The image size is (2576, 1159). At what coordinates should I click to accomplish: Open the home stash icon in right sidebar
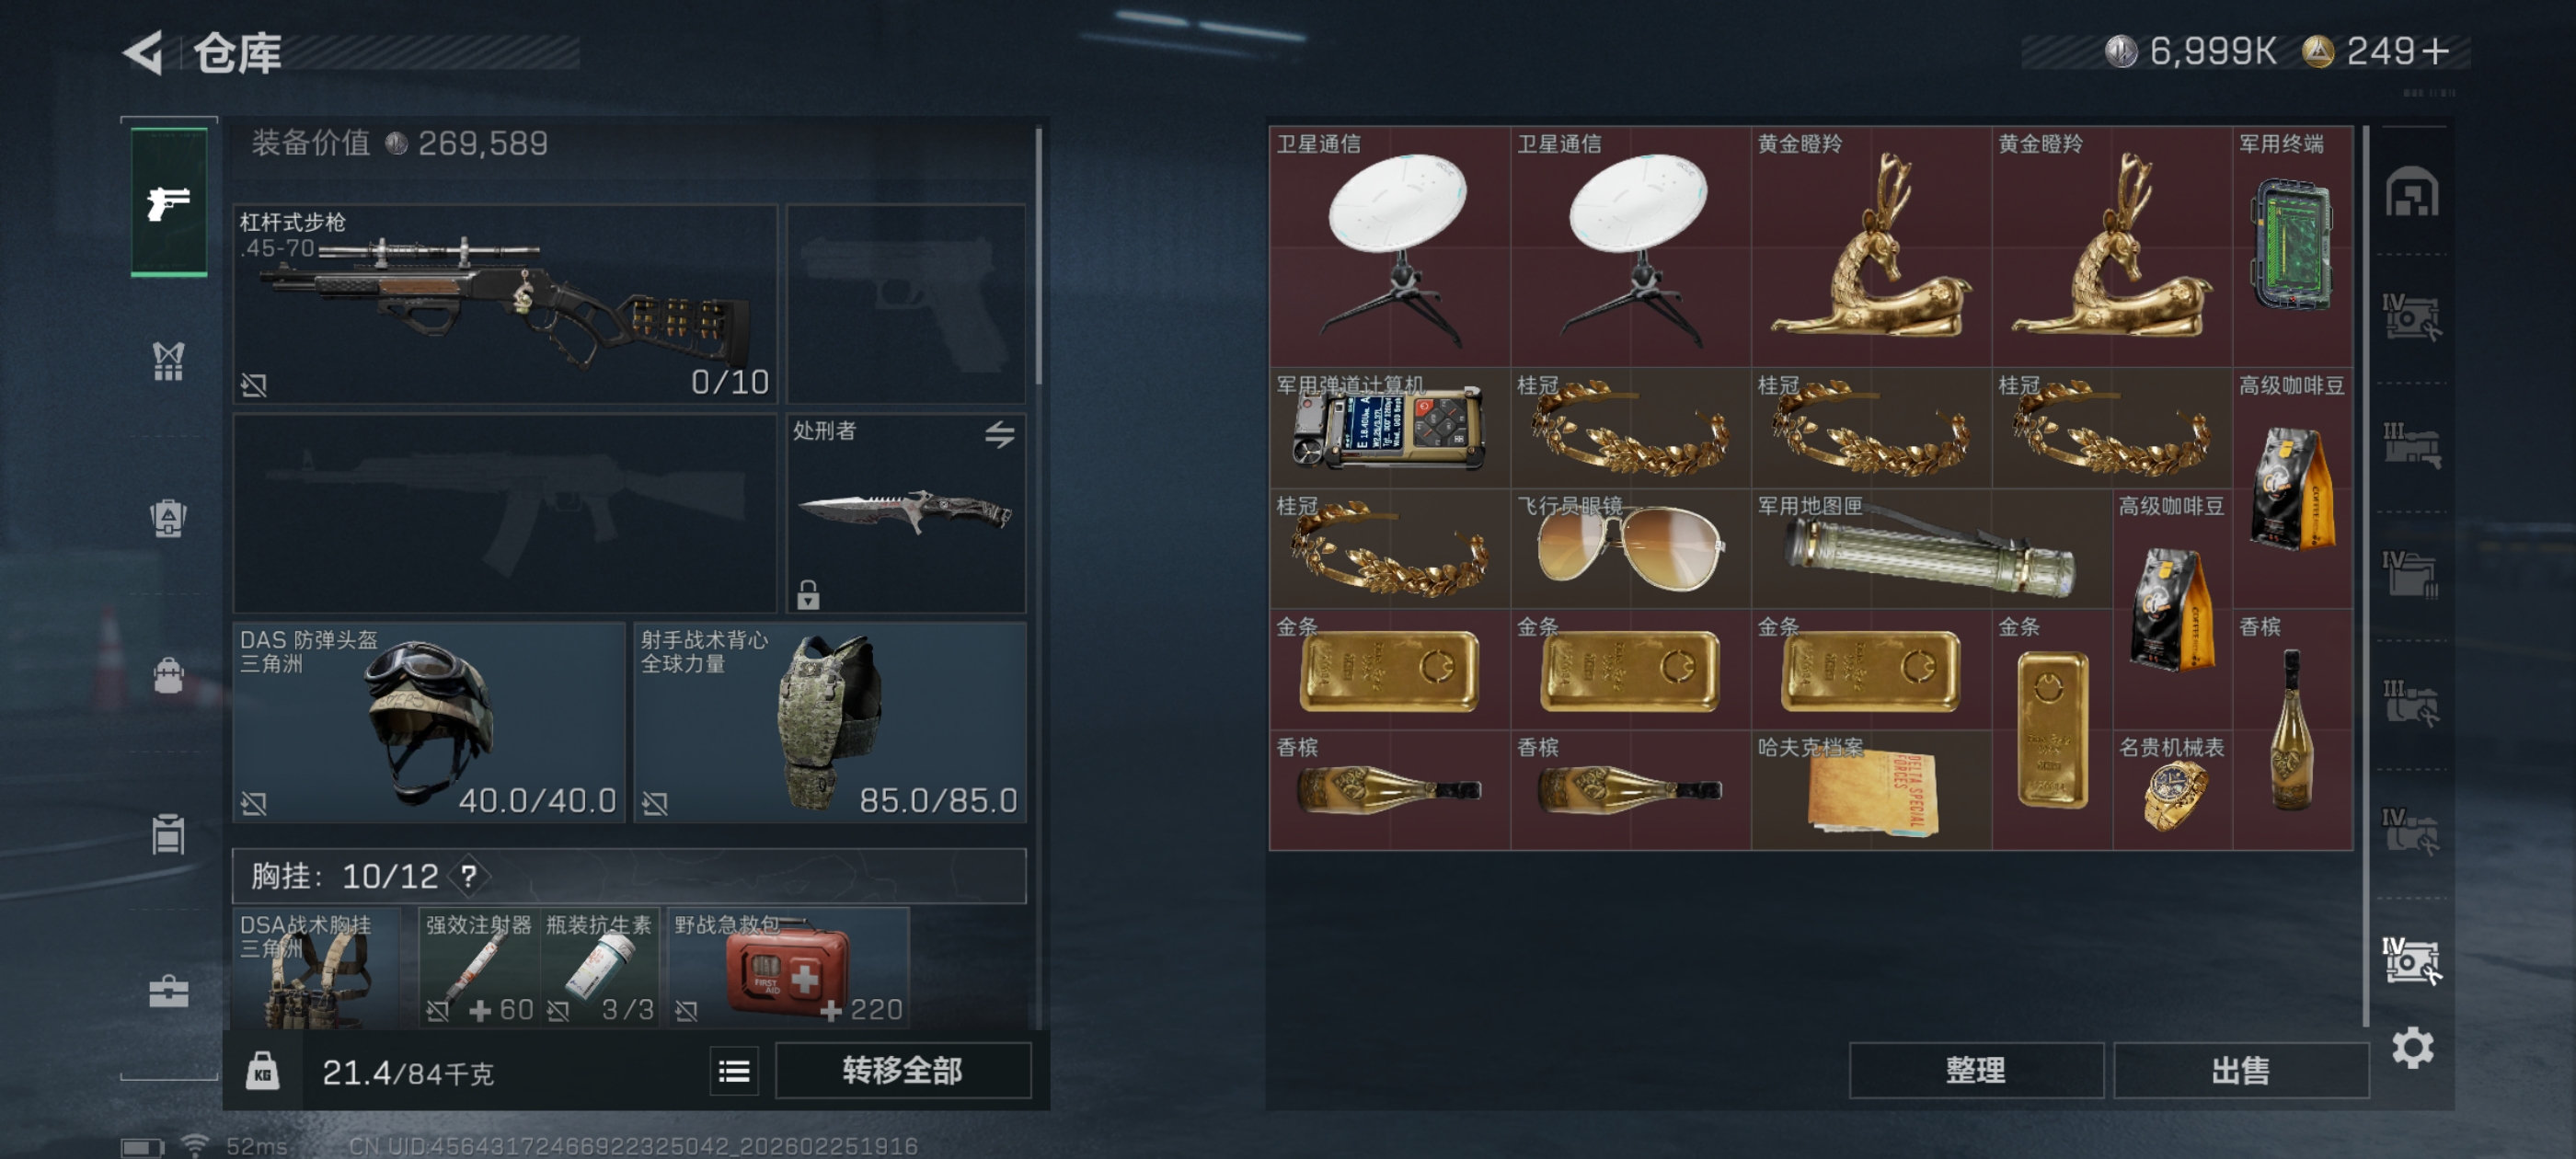(x=2411, y=191)
